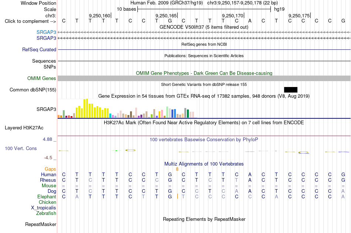Open 'Publications: Sequences in Scientific Articles' title

[x=204, y=56]
